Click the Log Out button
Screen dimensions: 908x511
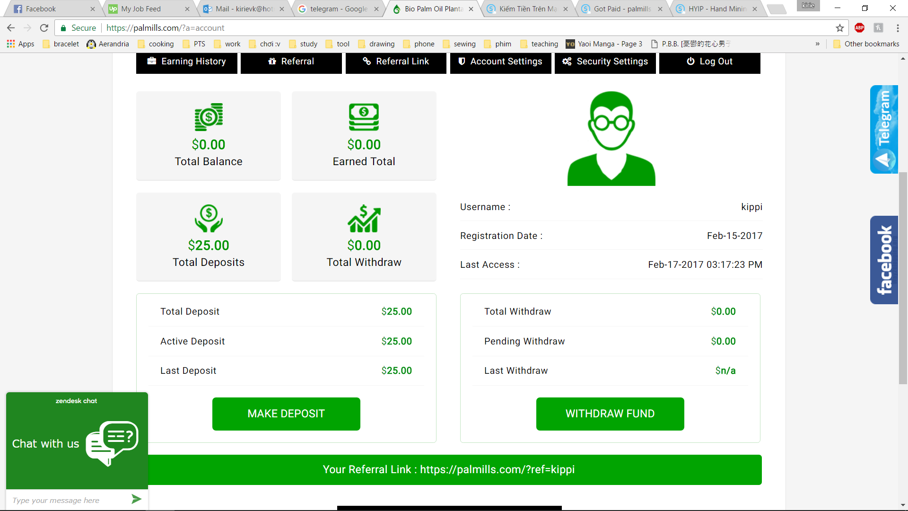click(709, 62)
